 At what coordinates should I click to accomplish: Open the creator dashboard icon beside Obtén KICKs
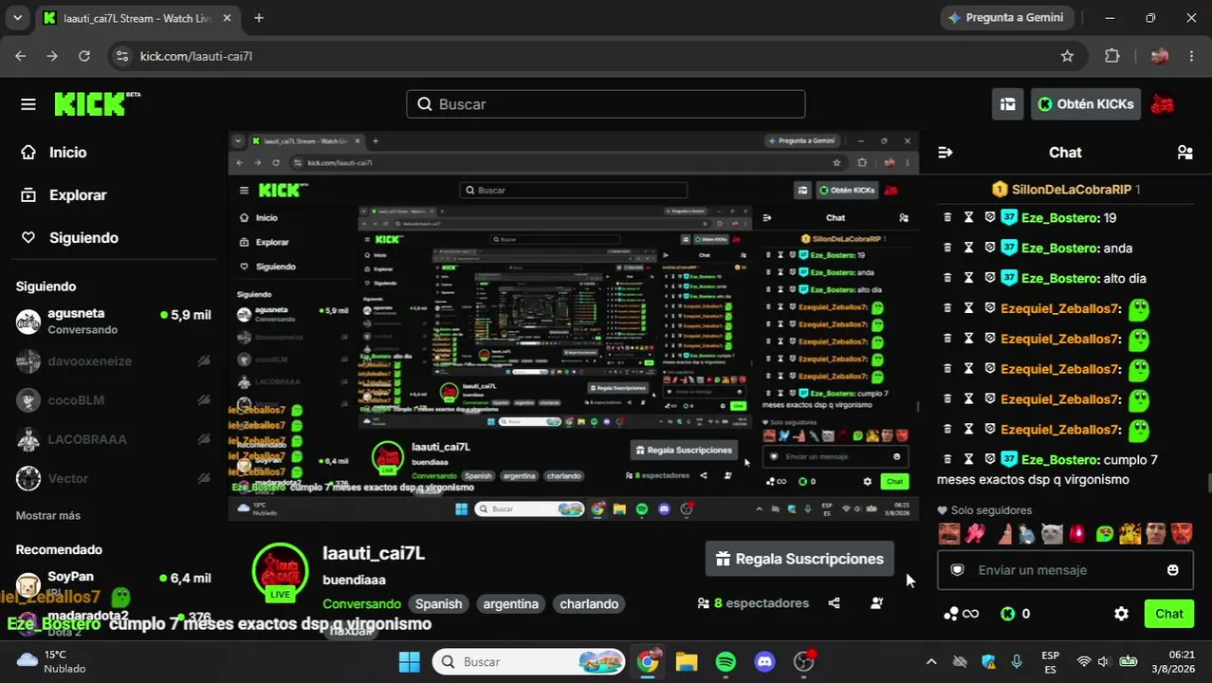click(x=1008, y=104)
